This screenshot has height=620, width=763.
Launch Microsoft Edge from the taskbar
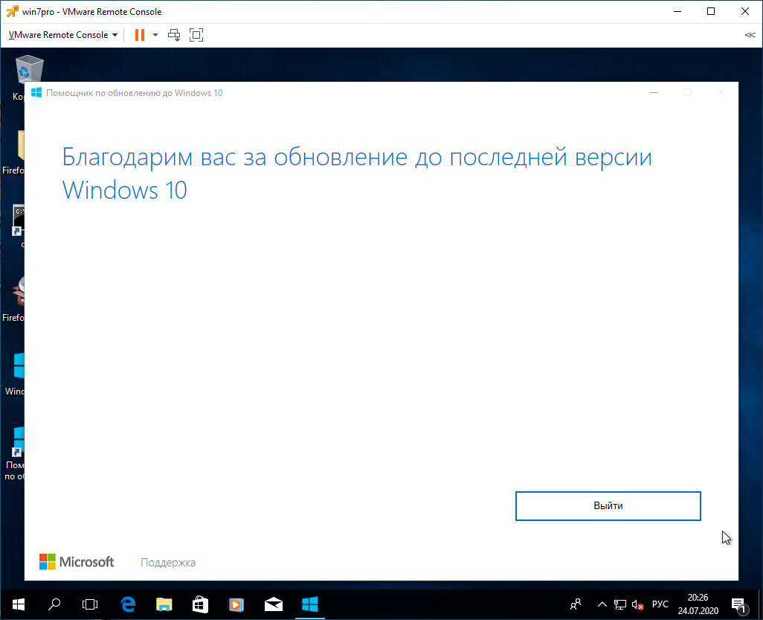(x=127, y=604)
